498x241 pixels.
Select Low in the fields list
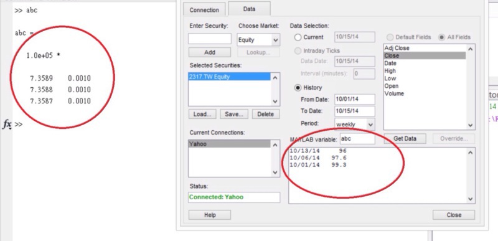pyautogui.click(x=425, y=78)
